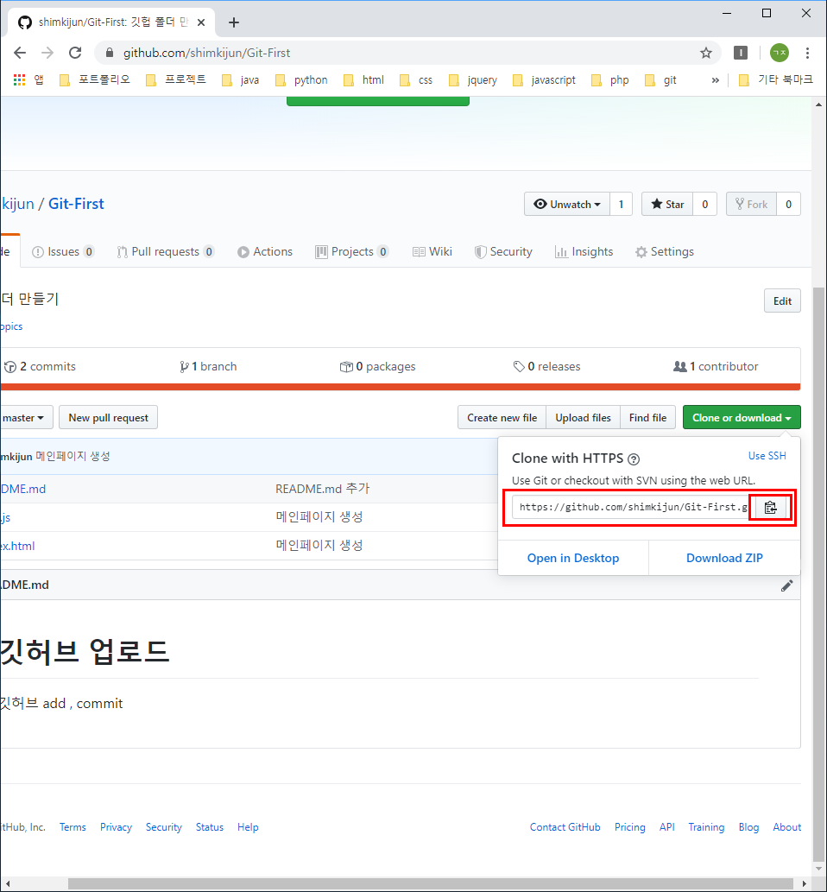Open the jquery bookmark folder

[473, 80]
